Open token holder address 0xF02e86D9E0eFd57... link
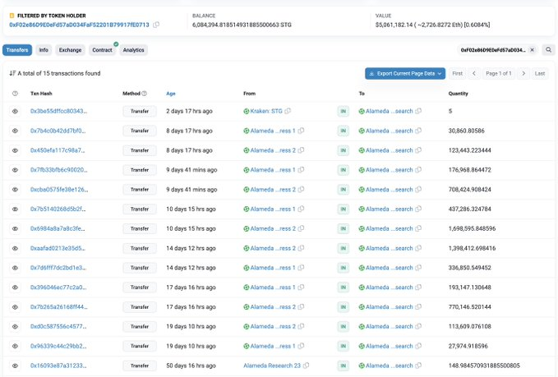The image size is (558, 377). [79, 25]
